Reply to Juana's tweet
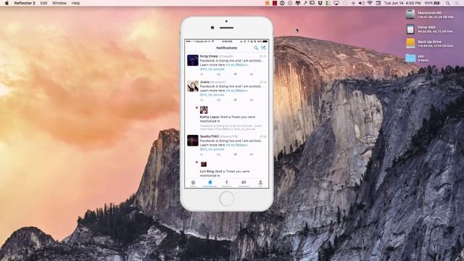 tap(202, 100)
